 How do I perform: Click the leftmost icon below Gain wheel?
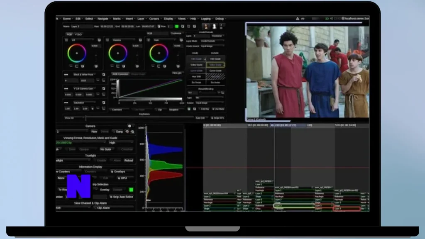point(153,66)
